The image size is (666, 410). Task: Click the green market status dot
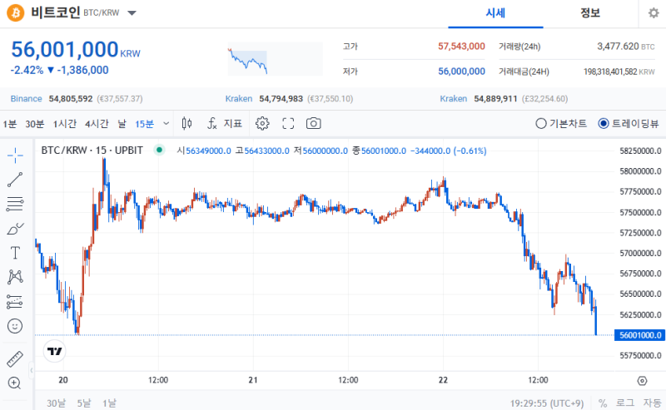click(x=159, y=150)
